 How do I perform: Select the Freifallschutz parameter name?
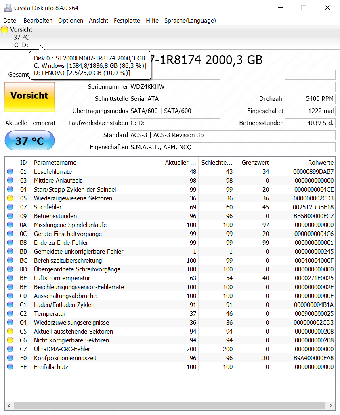point(51,367)
